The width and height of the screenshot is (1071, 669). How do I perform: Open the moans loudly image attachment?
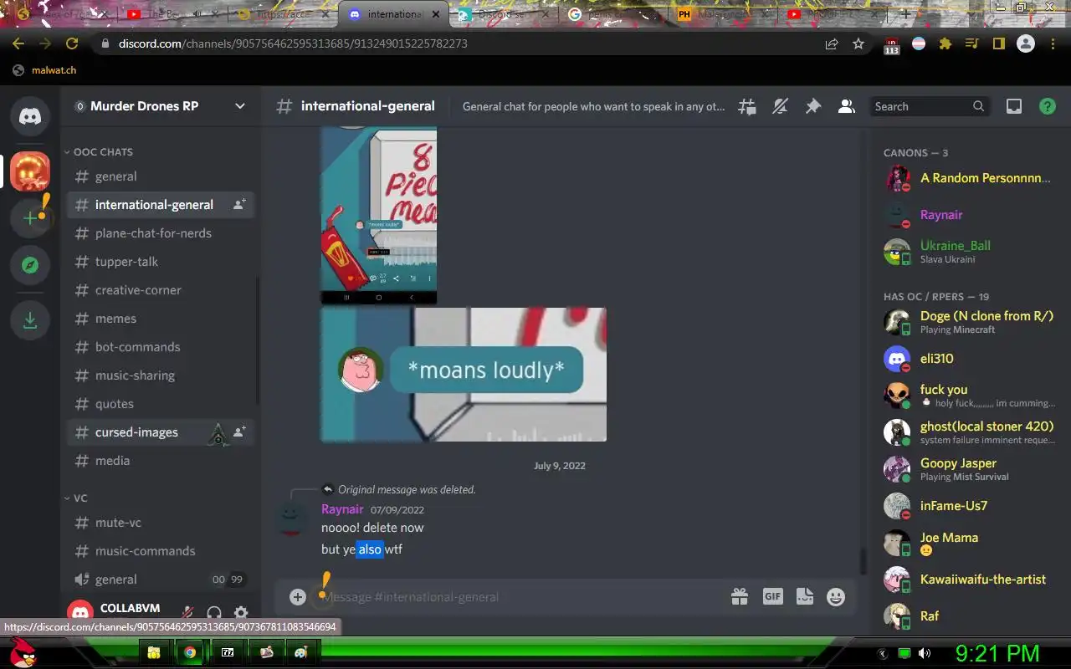[464, 375]
